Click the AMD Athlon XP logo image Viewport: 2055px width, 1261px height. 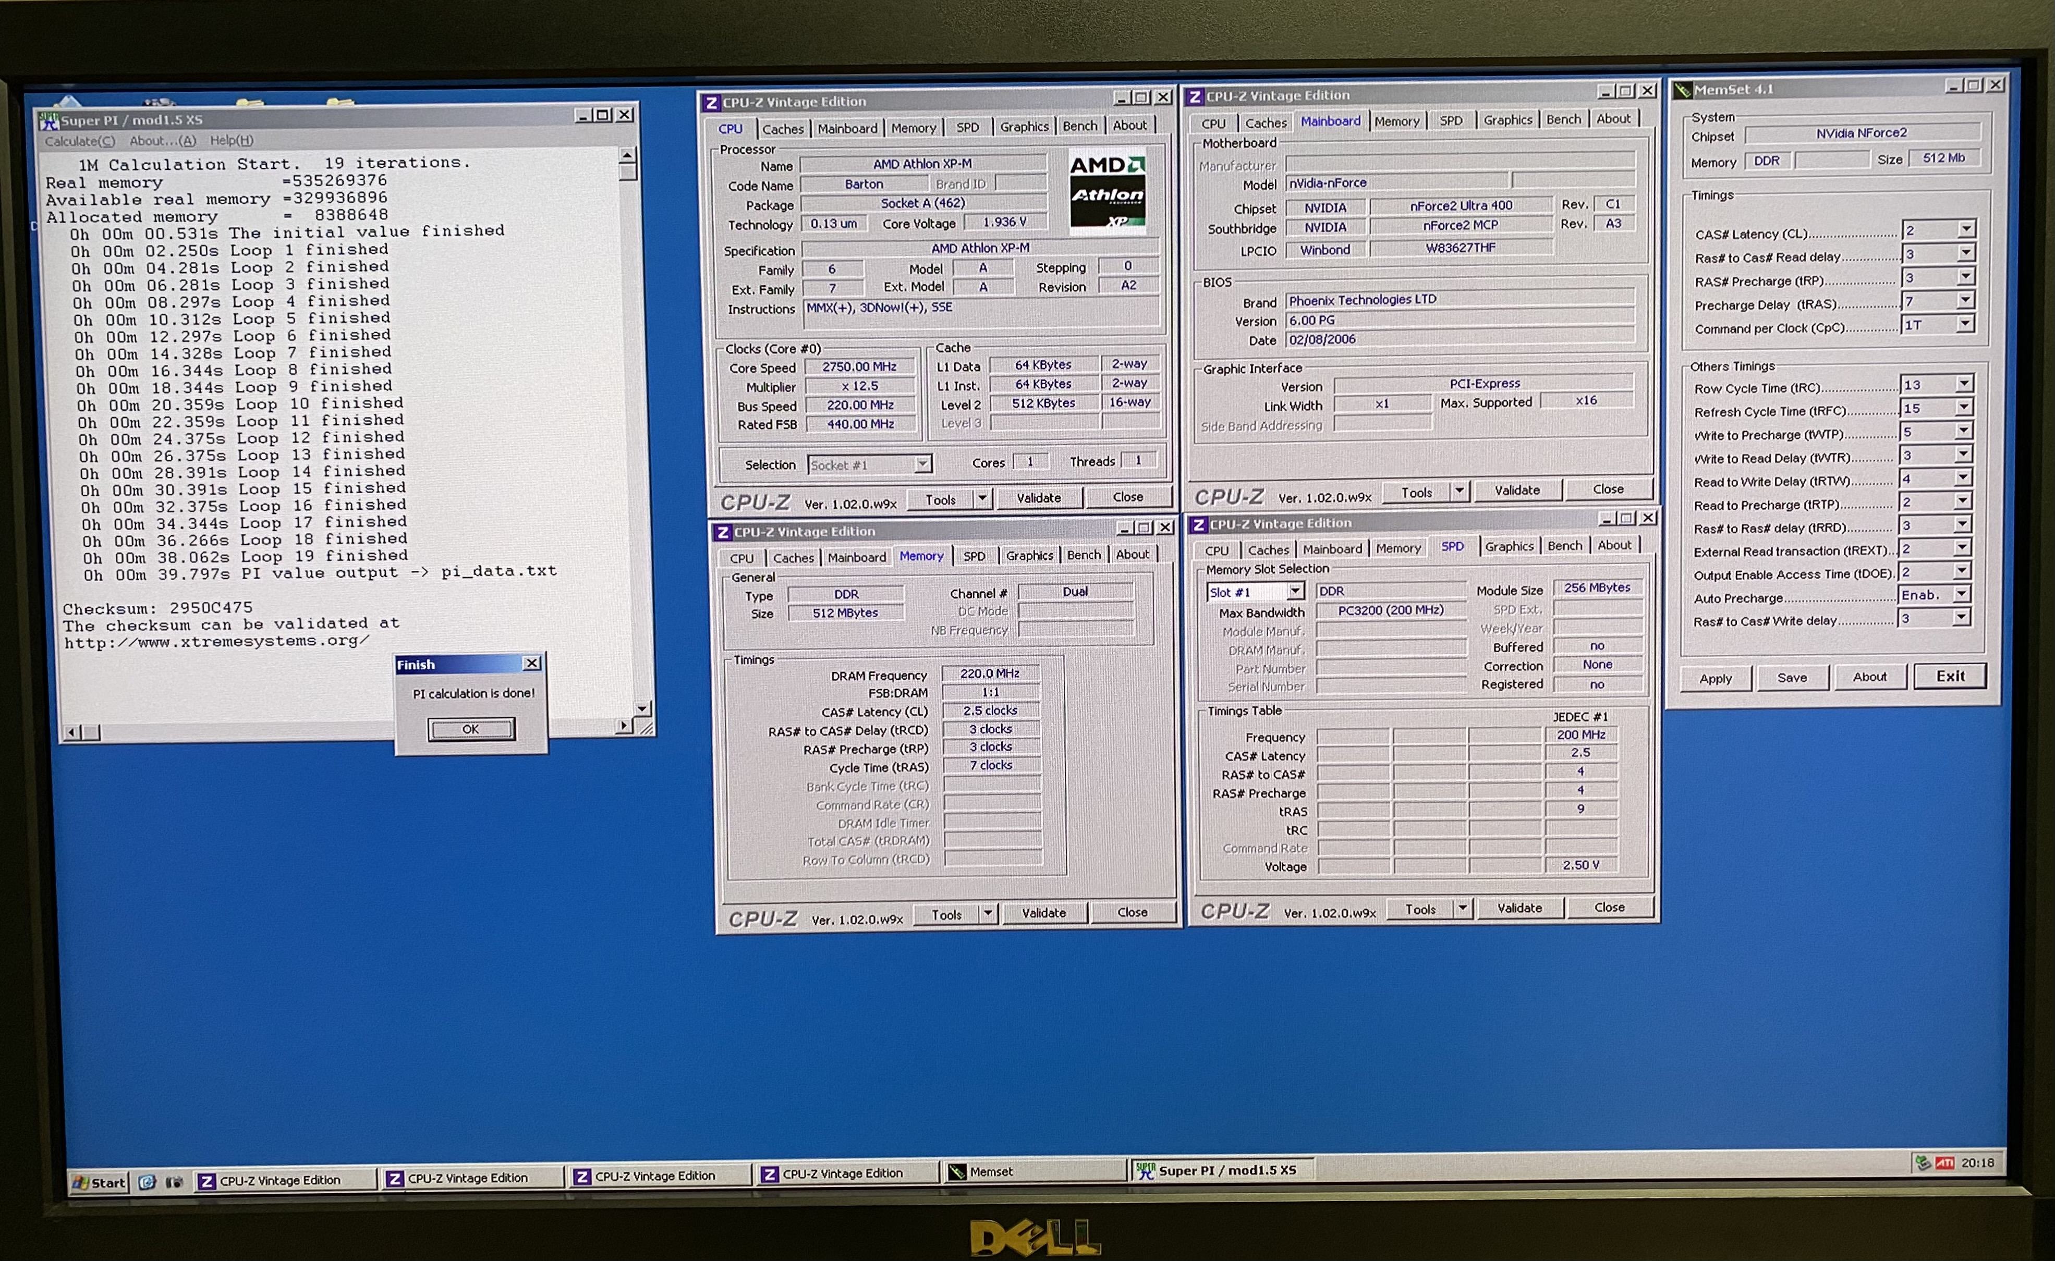tap(1106, 193)
